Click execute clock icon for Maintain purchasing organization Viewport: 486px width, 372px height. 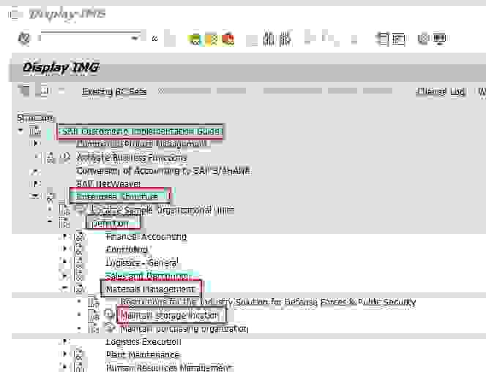(109, 327)
